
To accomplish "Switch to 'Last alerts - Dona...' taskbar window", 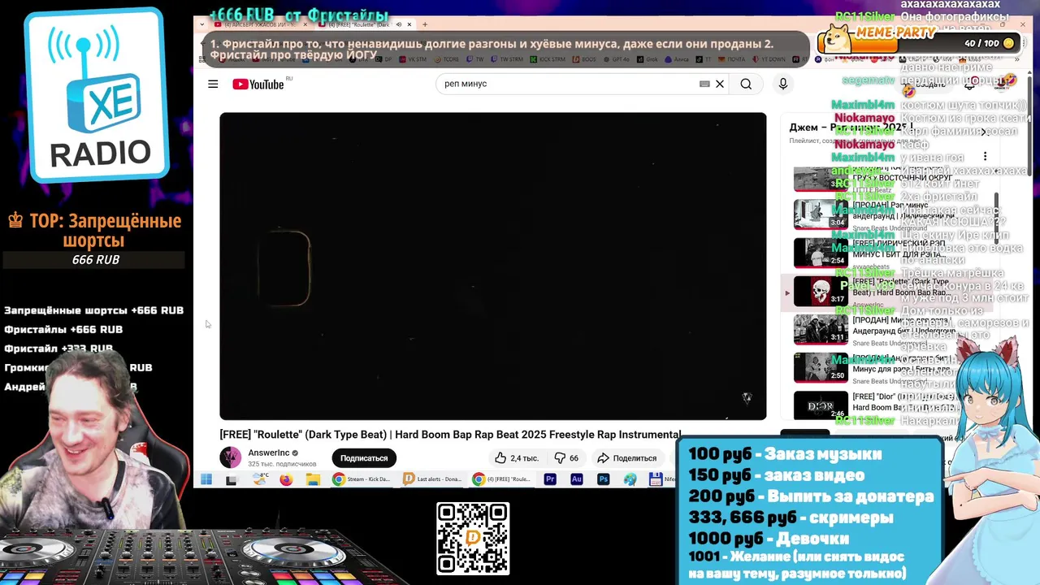I will pyautogui.click(x=433, y=479).
